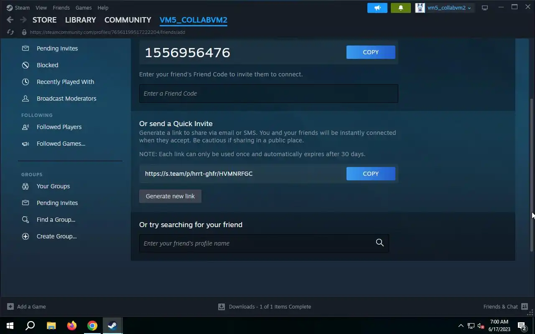This screenshot has width=535, height=334.
Task: Copy the Quick Invite link
Action: coord(371,174)
